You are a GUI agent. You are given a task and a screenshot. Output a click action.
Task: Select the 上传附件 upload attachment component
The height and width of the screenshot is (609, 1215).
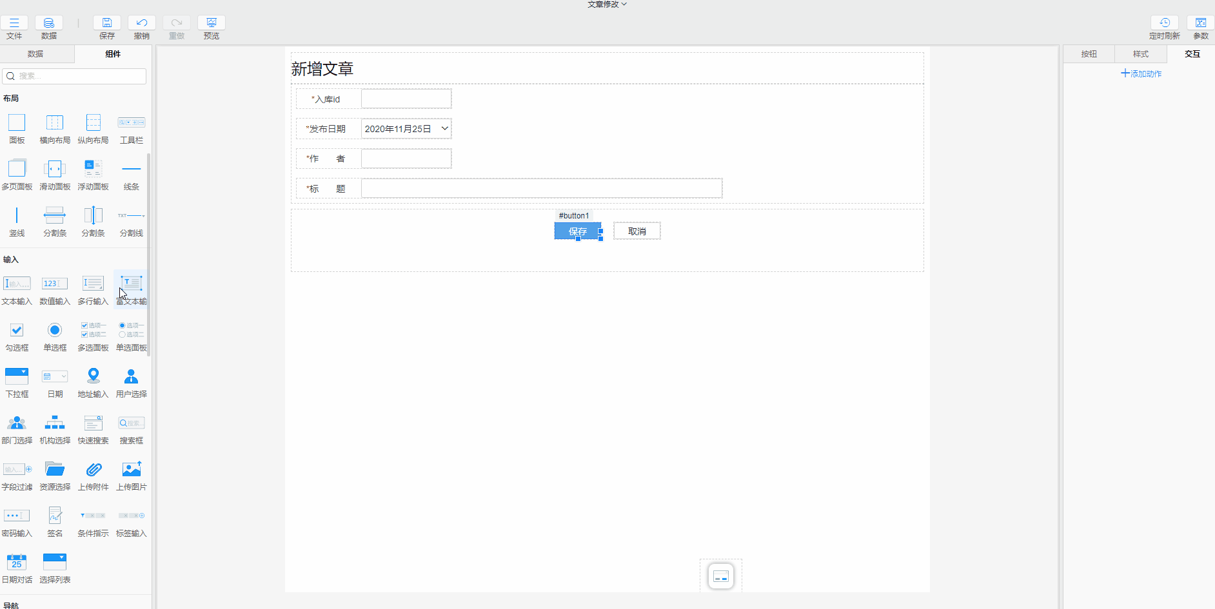pos(94,470)
